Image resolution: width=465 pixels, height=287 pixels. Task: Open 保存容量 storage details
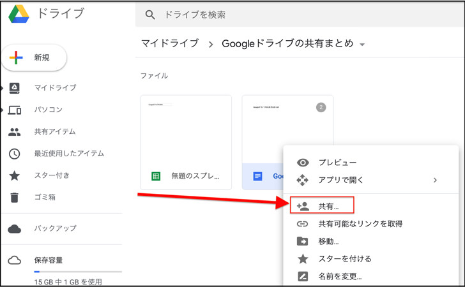pyautogui.click(x=49, y=260)
